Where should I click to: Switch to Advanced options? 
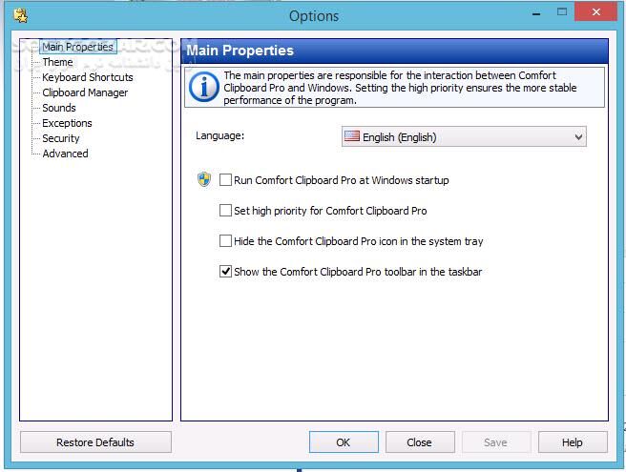click(x=65, y=154)
